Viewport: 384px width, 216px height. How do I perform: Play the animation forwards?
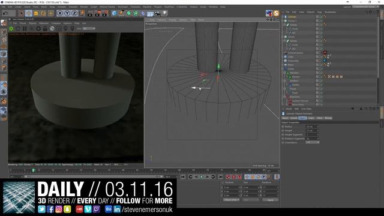click(202, 177)
